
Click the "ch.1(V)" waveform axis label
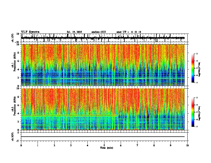click(x=13, y=38)
